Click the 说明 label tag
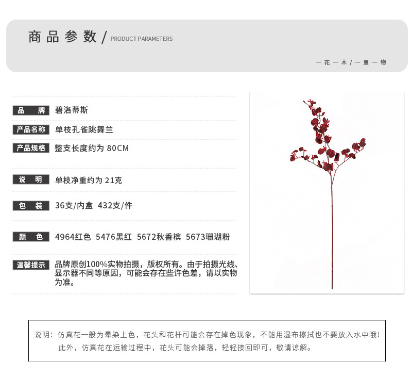Viewport: 412px width, 377px height. click(31, 179)
